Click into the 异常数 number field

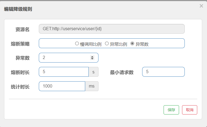[69, 58]
